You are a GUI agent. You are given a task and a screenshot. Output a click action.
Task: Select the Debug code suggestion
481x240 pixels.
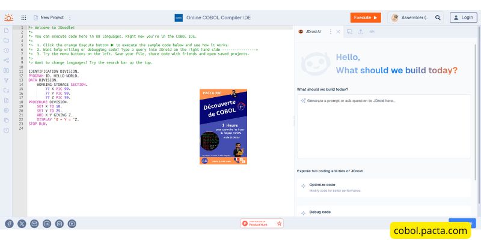(x=384, y=212)
